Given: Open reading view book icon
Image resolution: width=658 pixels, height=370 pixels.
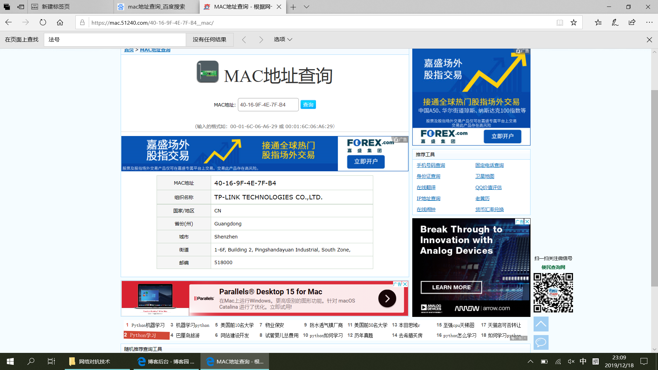Looking at the screenshot, I should coord(560,23).
